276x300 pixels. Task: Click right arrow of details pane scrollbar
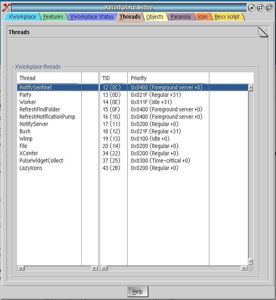[244, 268]
